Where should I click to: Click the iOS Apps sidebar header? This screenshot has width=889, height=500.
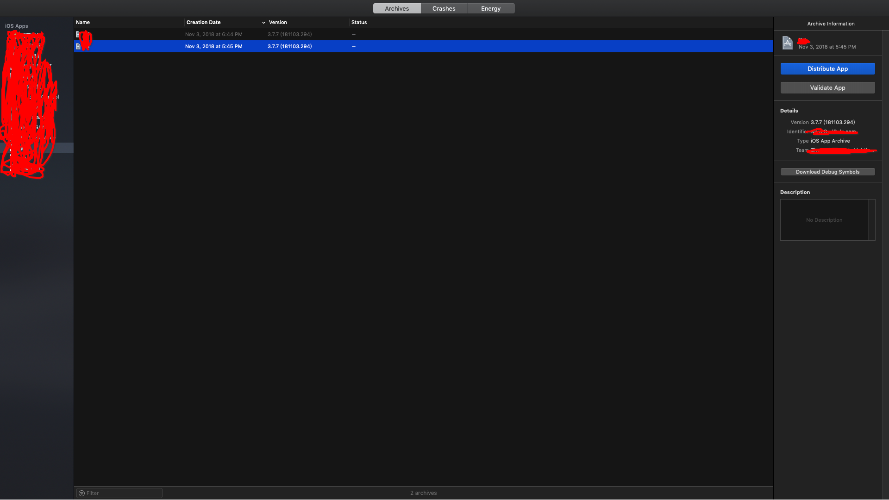17,26
